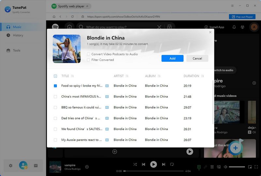The height and width of the screenshot is (176, 261).
Task: Click the Spotify Install App link
Action: 214,27
